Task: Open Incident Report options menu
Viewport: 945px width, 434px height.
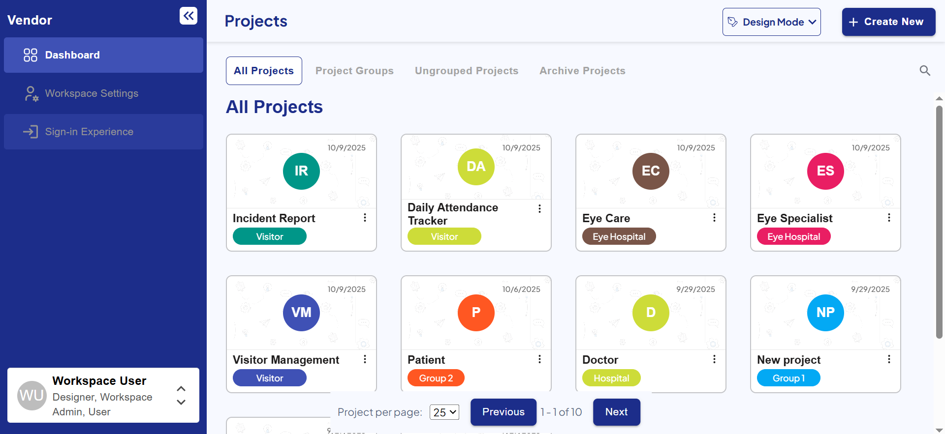Action: 365,218
